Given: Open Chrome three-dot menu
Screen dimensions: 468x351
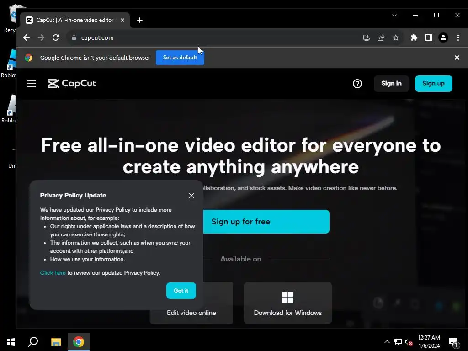Looking at the screenshot, I should (x=458, y=37).
